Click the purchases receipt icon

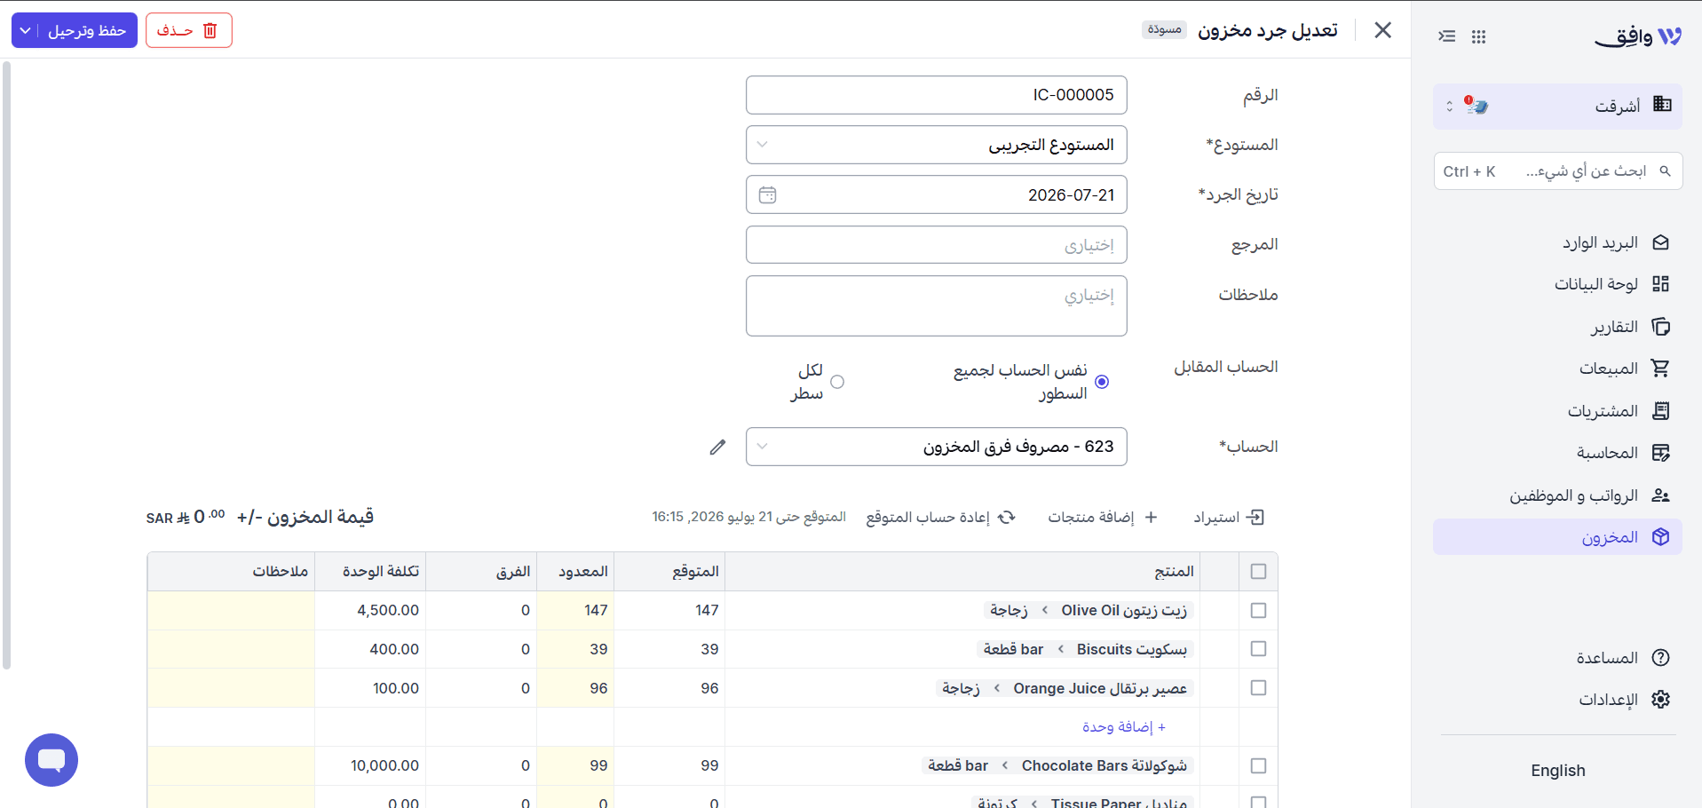[x=1661, y=411]
